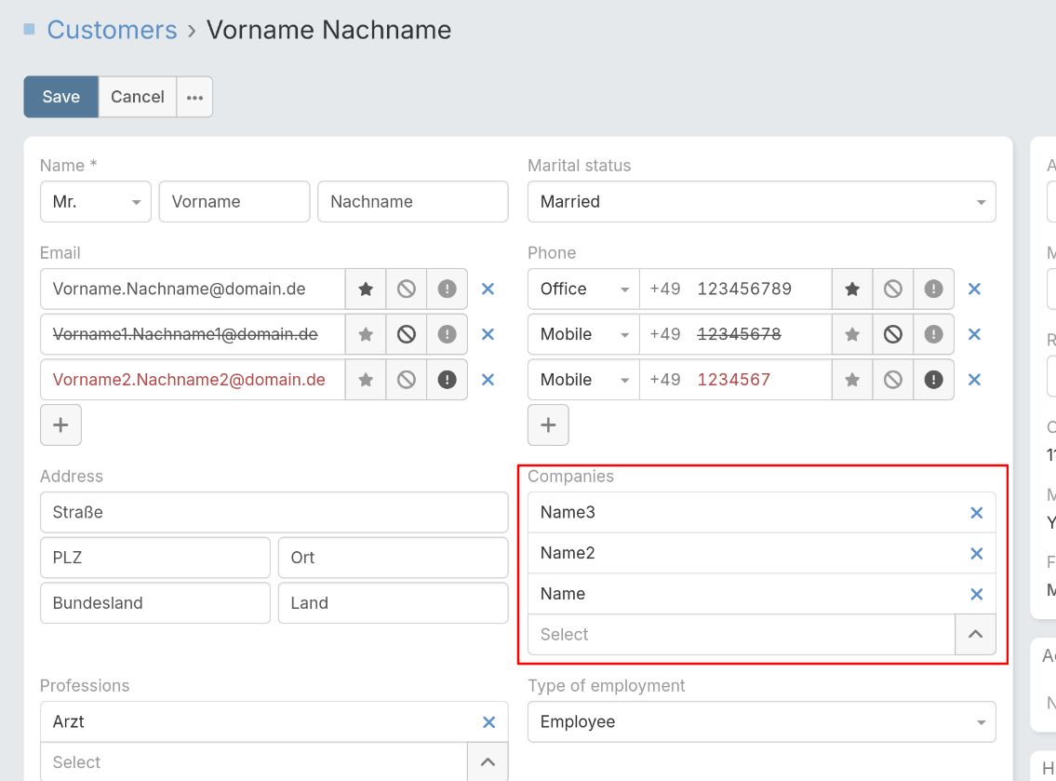Edit Vorname.Nachname@domain.de email text field

193,290
